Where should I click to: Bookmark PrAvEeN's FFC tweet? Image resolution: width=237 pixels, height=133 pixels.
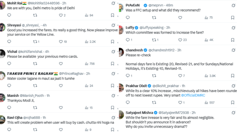(x=233, y=18)
